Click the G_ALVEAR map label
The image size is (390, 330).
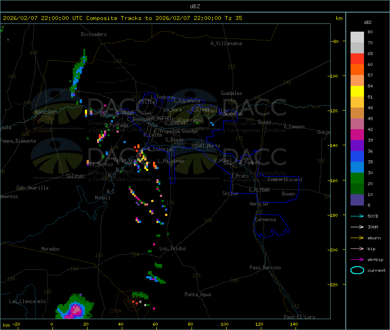[259, 190]
